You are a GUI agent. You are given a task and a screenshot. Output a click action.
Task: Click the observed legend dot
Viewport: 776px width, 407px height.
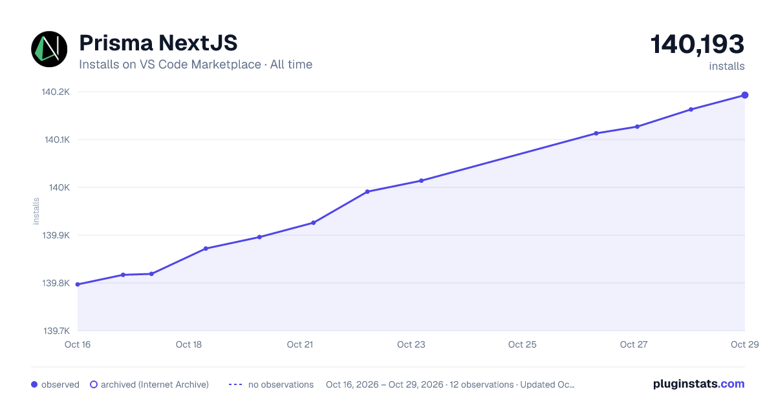[x=34, y=384]
